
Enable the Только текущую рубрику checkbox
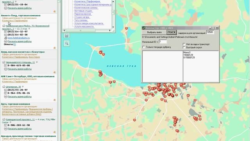(x=144, y=47)
